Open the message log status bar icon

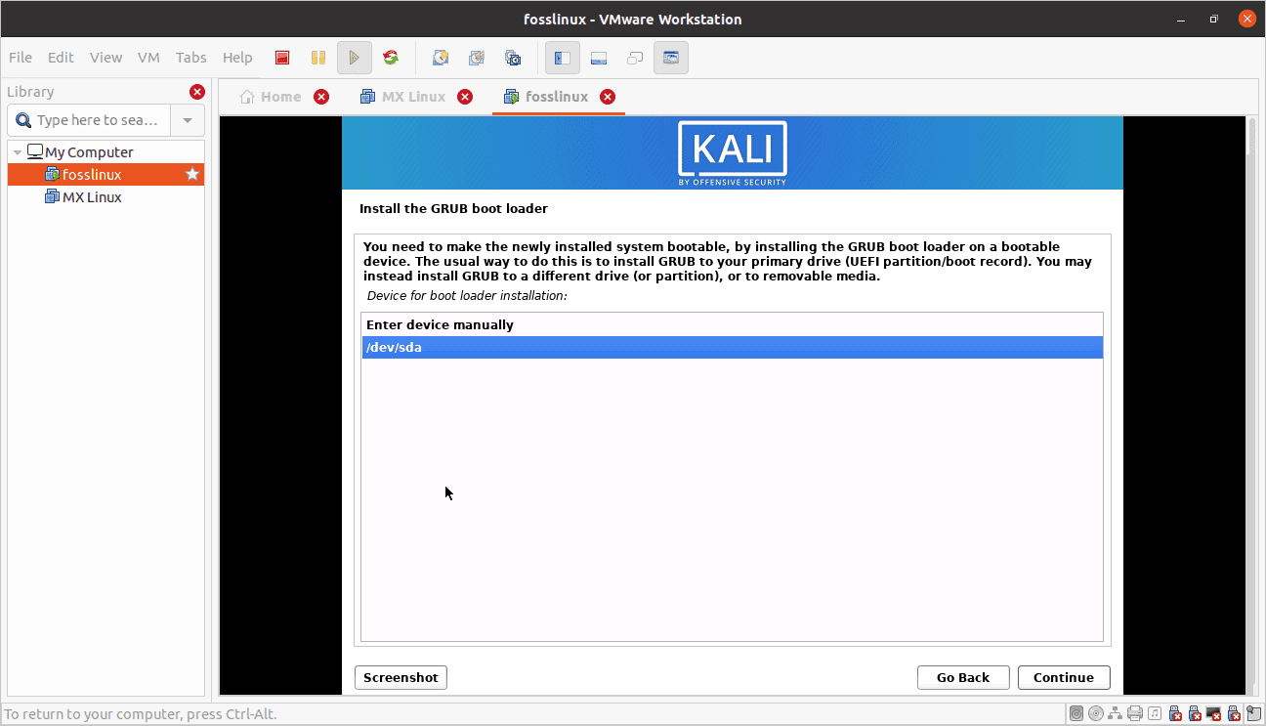(1253, 713)
